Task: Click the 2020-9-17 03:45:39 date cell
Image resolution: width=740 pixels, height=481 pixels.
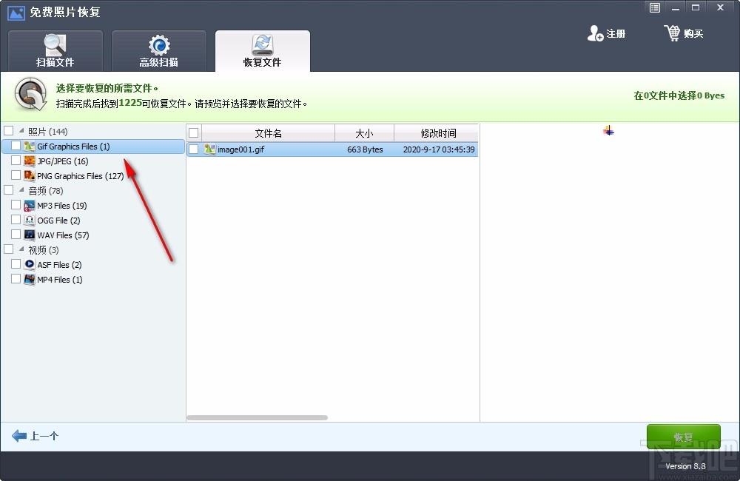Action: (x=438, y=149)
